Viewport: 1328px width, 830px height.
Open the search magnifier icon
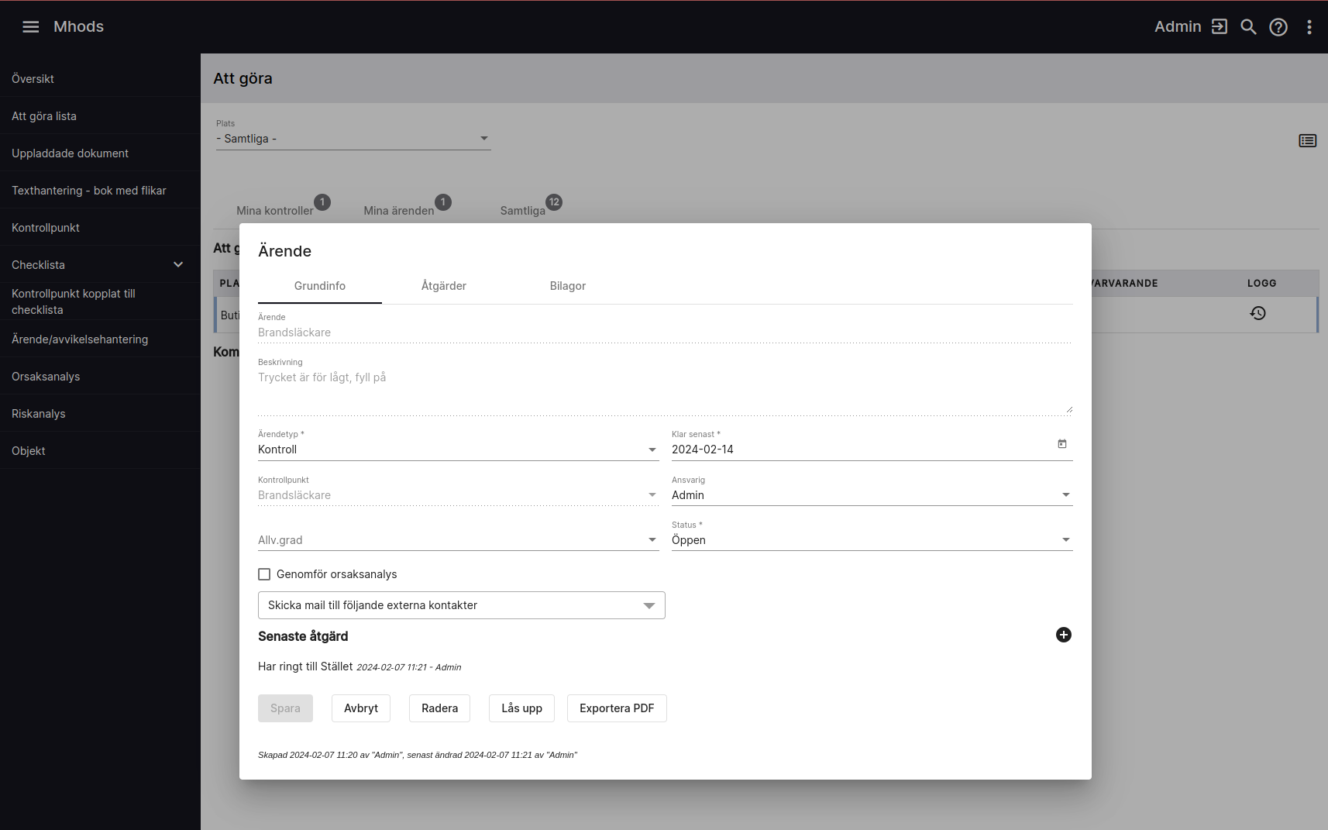(1248, 26)
